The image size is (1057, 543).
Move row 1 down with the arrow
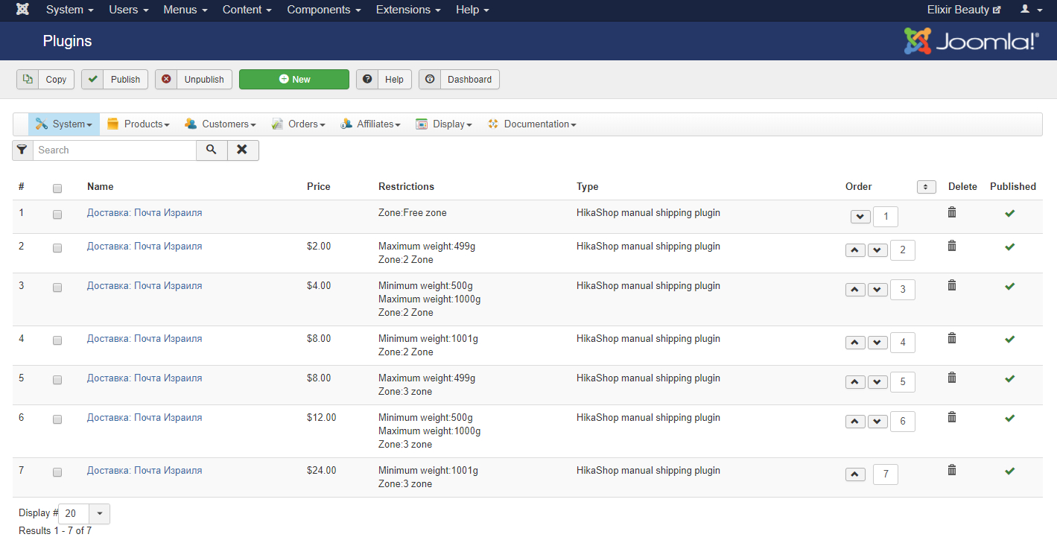coord(860,217)
